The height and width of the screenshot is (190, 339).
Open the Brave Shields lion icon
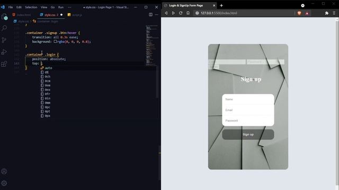tap(299, 13)
